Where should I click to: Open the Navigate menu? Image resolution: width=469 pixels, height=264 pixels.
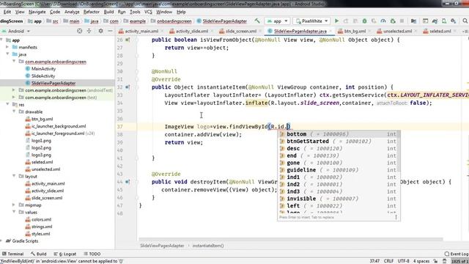[x=37, y=12]
